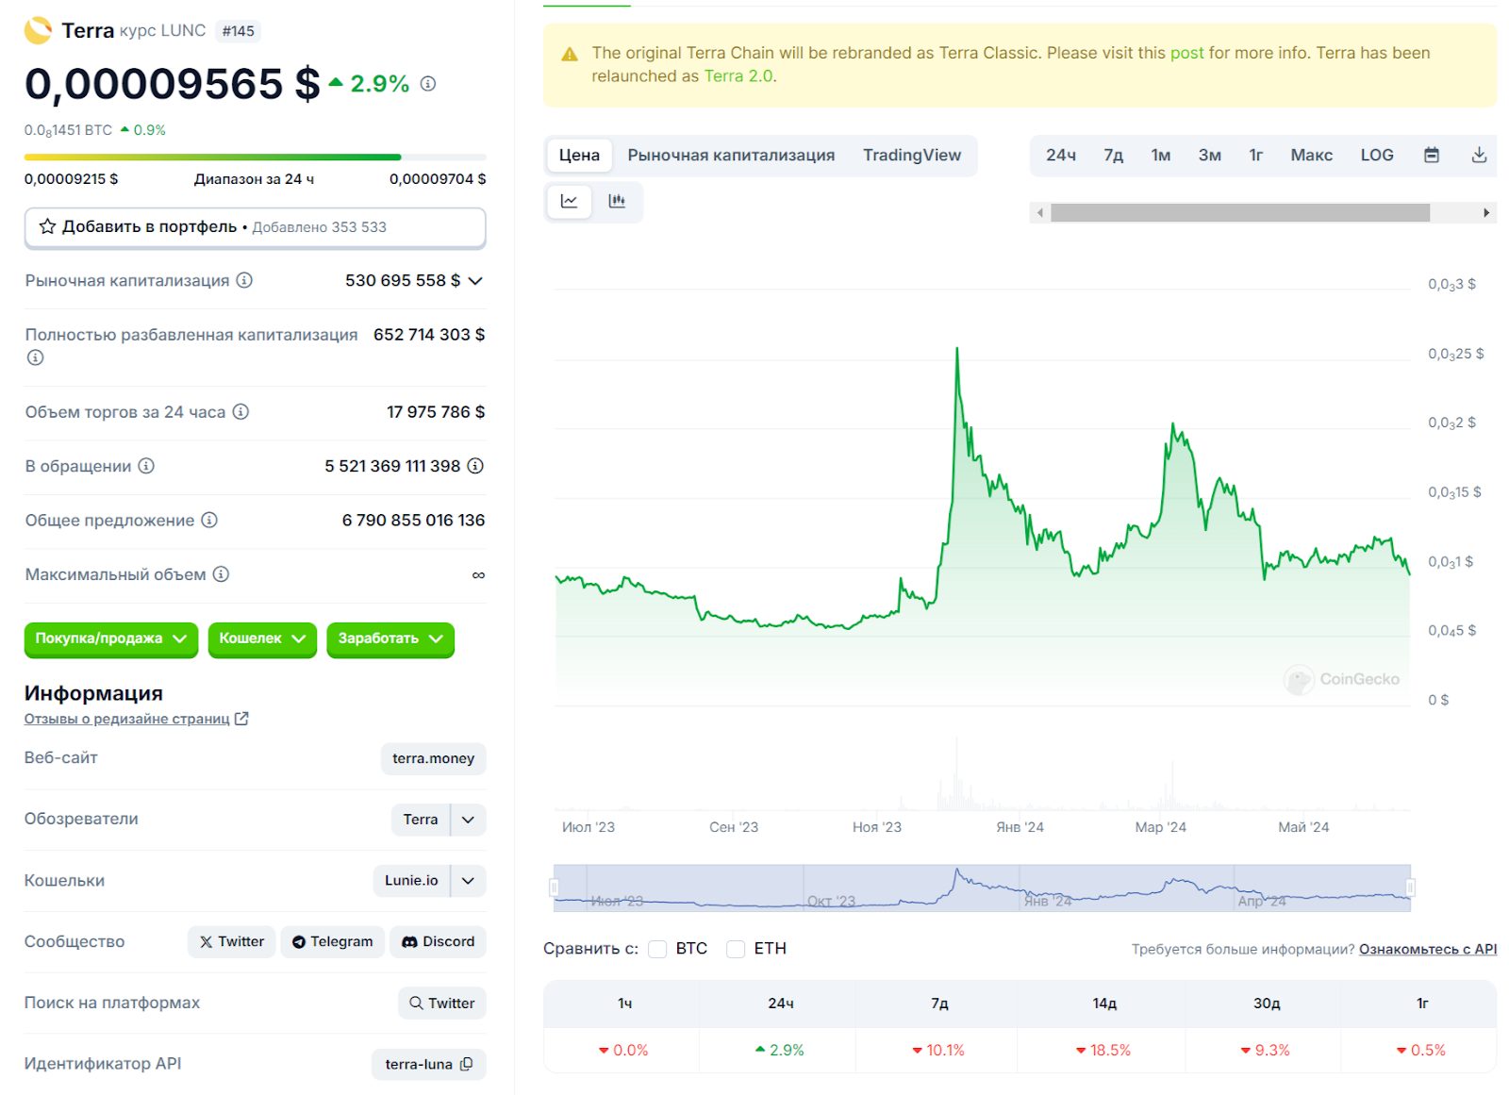Select the 7д time range
The height and width of the screenshot is (1095, 1509).
point(1114,155)
